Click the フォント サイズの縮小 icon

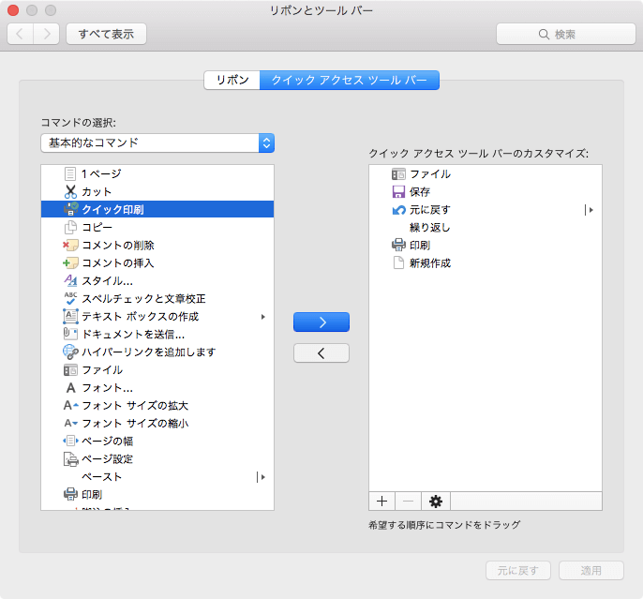(70, 423)
